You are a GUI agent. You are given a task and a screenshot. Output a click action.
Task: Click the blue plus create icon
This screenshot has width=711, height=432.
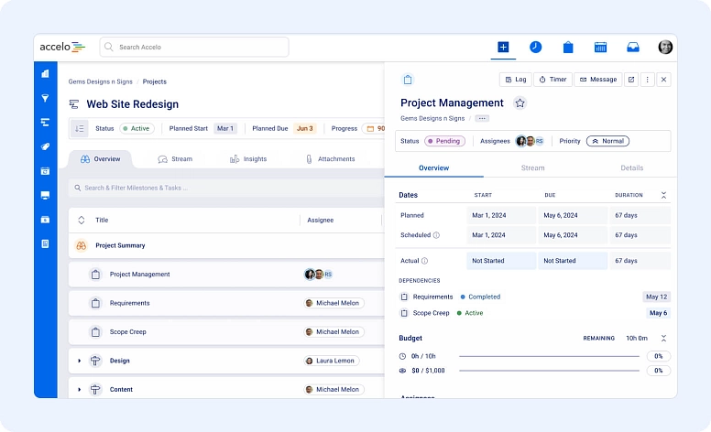(503, 47)
